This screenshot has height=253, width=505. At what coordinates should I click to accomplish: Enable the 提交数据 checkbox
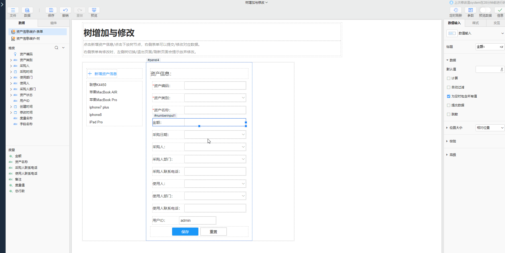[449, 105]
